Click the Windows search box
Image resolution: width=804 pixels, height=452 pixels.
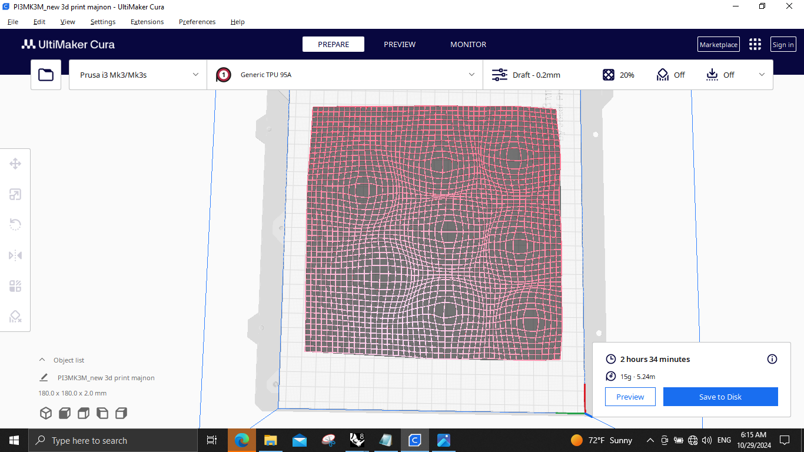coord(113,440)
